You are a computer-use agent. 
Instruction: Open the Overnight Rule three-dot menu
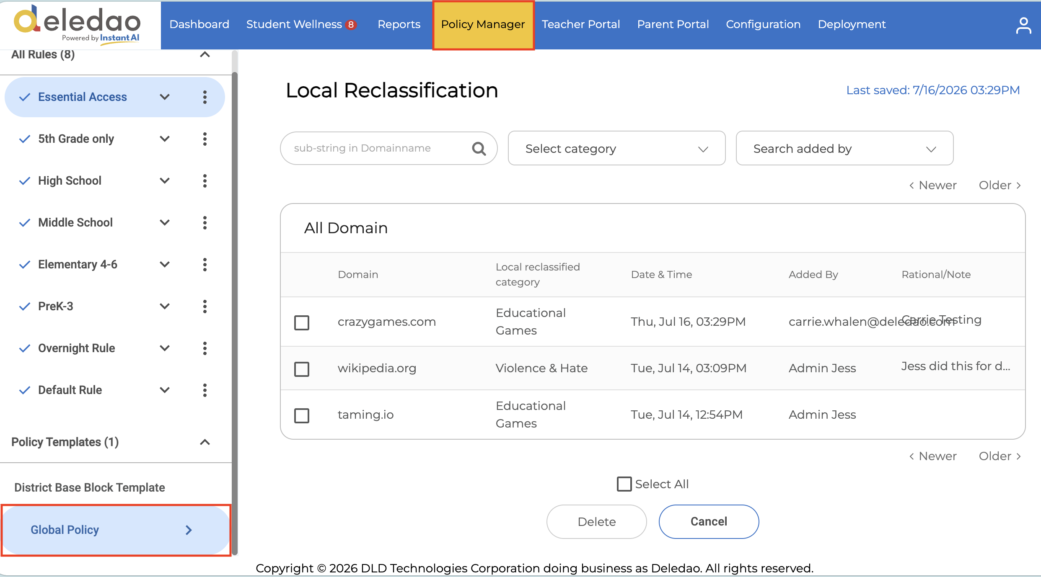coord(205,348)
